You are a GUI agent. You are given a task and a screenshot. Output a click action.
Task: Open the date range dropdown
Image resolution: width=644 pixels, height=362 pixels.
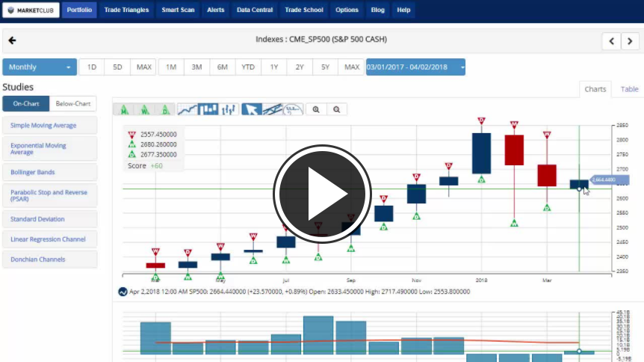click(x=415, y=67)
